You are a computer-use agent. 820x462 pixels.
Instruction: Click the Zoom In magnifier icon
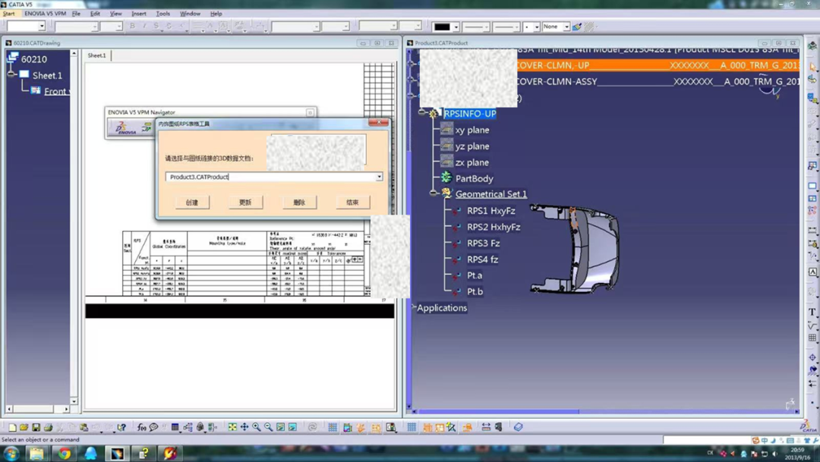[257, 428]
